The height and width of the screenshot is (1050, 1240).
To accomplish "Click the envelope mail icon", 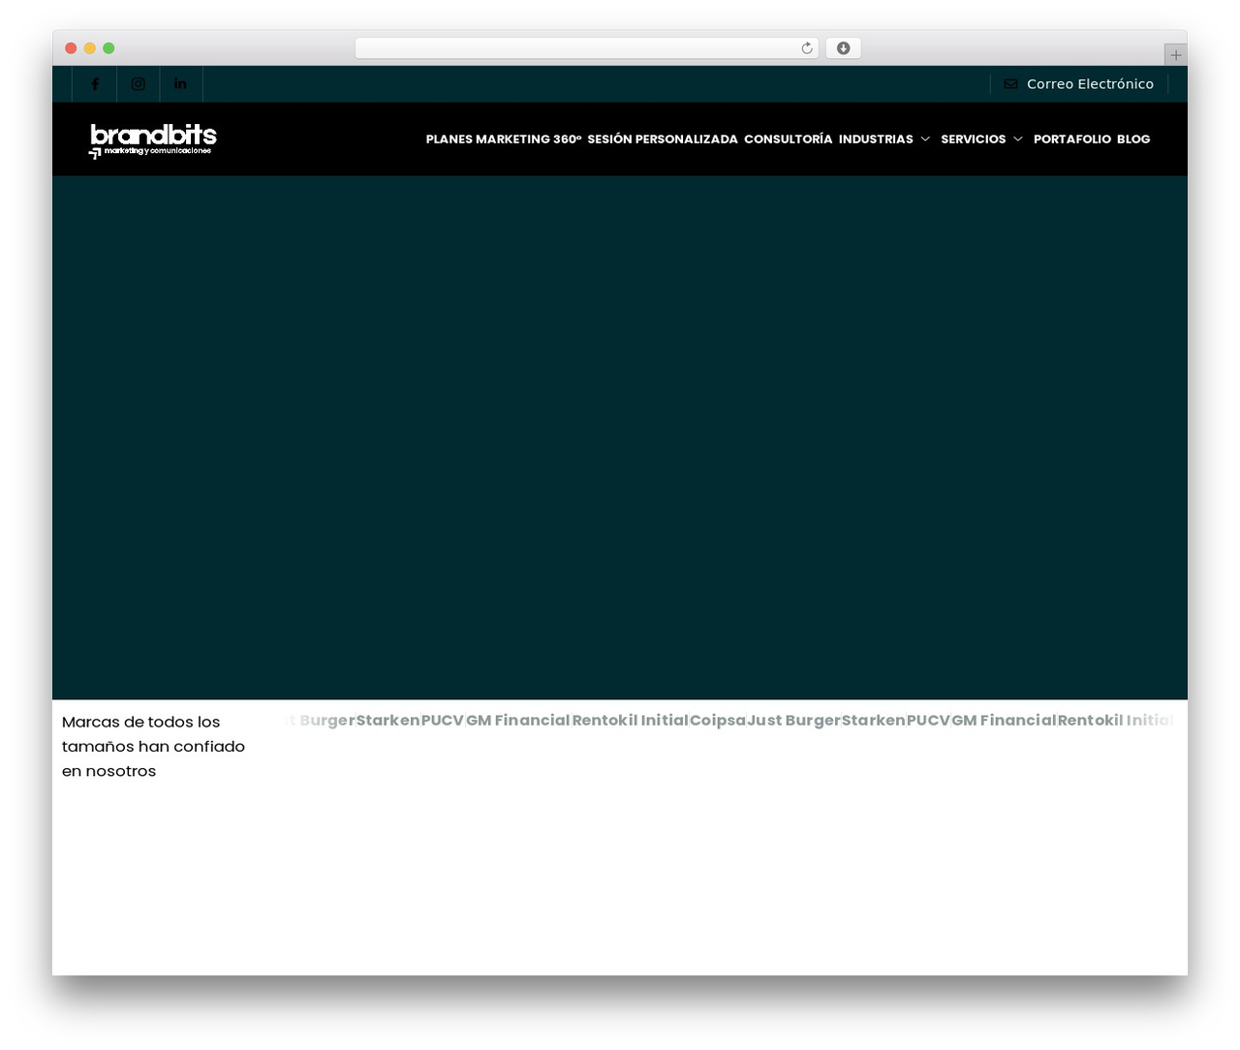I will point(1010,84).
